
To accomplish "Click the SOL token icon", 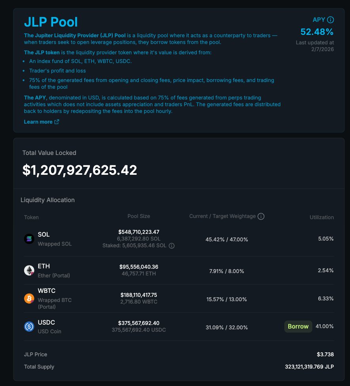I will 29,239.
